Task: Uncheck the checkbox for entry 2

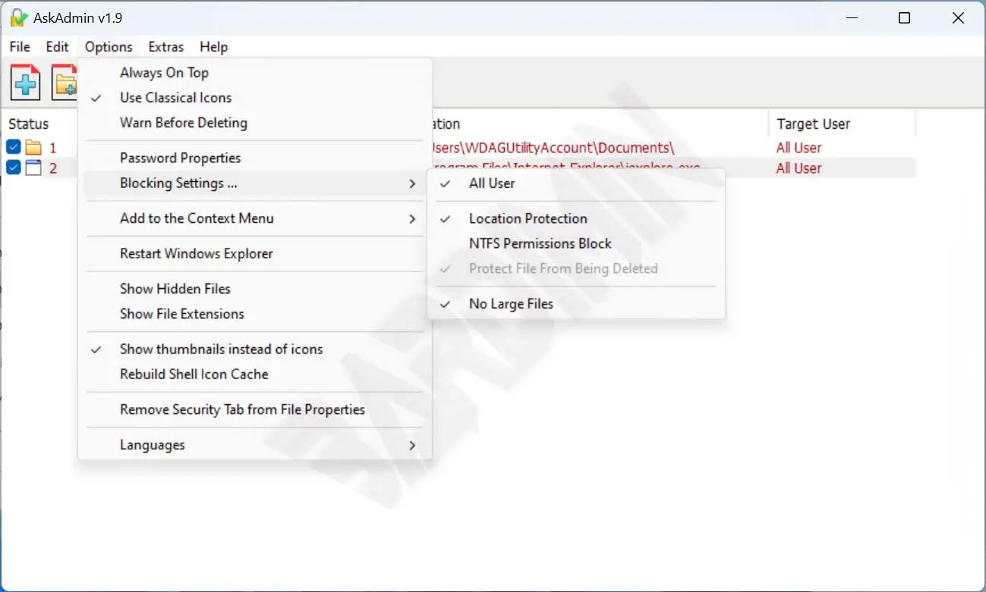Action: click(14, 168)
